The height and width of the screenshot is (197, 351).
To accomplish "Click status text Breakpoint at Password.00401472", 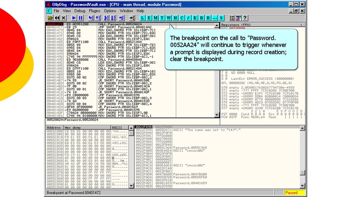I will click(74, 193).
